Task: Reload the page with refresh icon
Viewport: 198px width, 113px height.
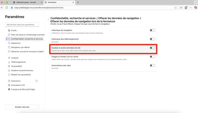Action: coord(7,8)
